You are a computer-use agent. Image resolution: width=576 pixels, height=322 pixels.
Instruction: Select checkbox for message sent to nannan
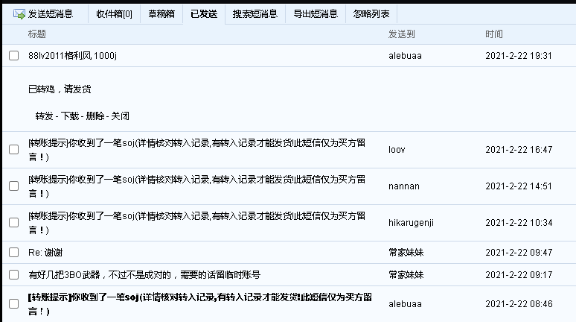[13, 186]
